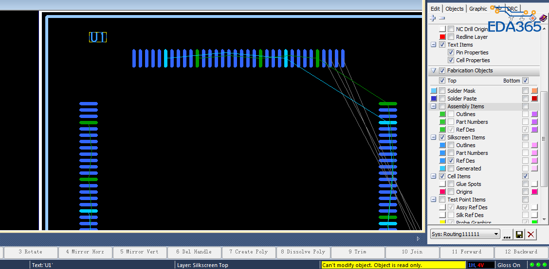
Task: Open Origins pink top color swatch
Action: coord(442,192)
